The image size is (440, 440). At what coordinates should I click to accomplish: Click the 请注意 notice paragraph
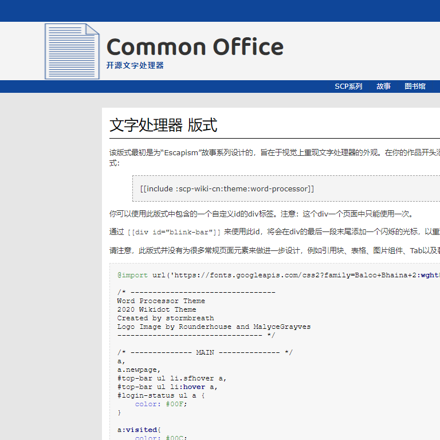click(x=275, y=250)
